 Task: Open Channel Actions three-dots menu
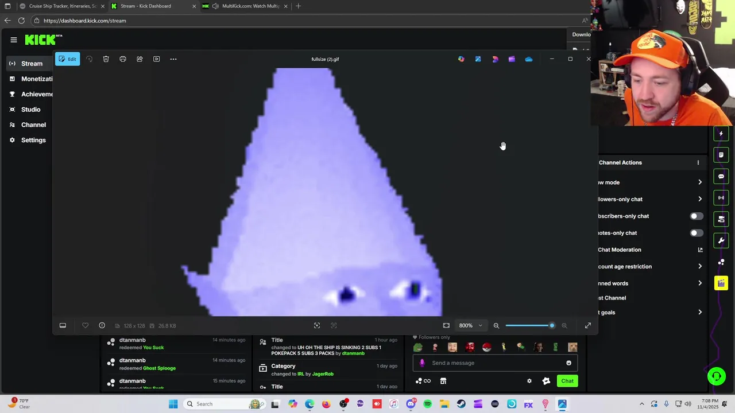click(x=698, y=163)
